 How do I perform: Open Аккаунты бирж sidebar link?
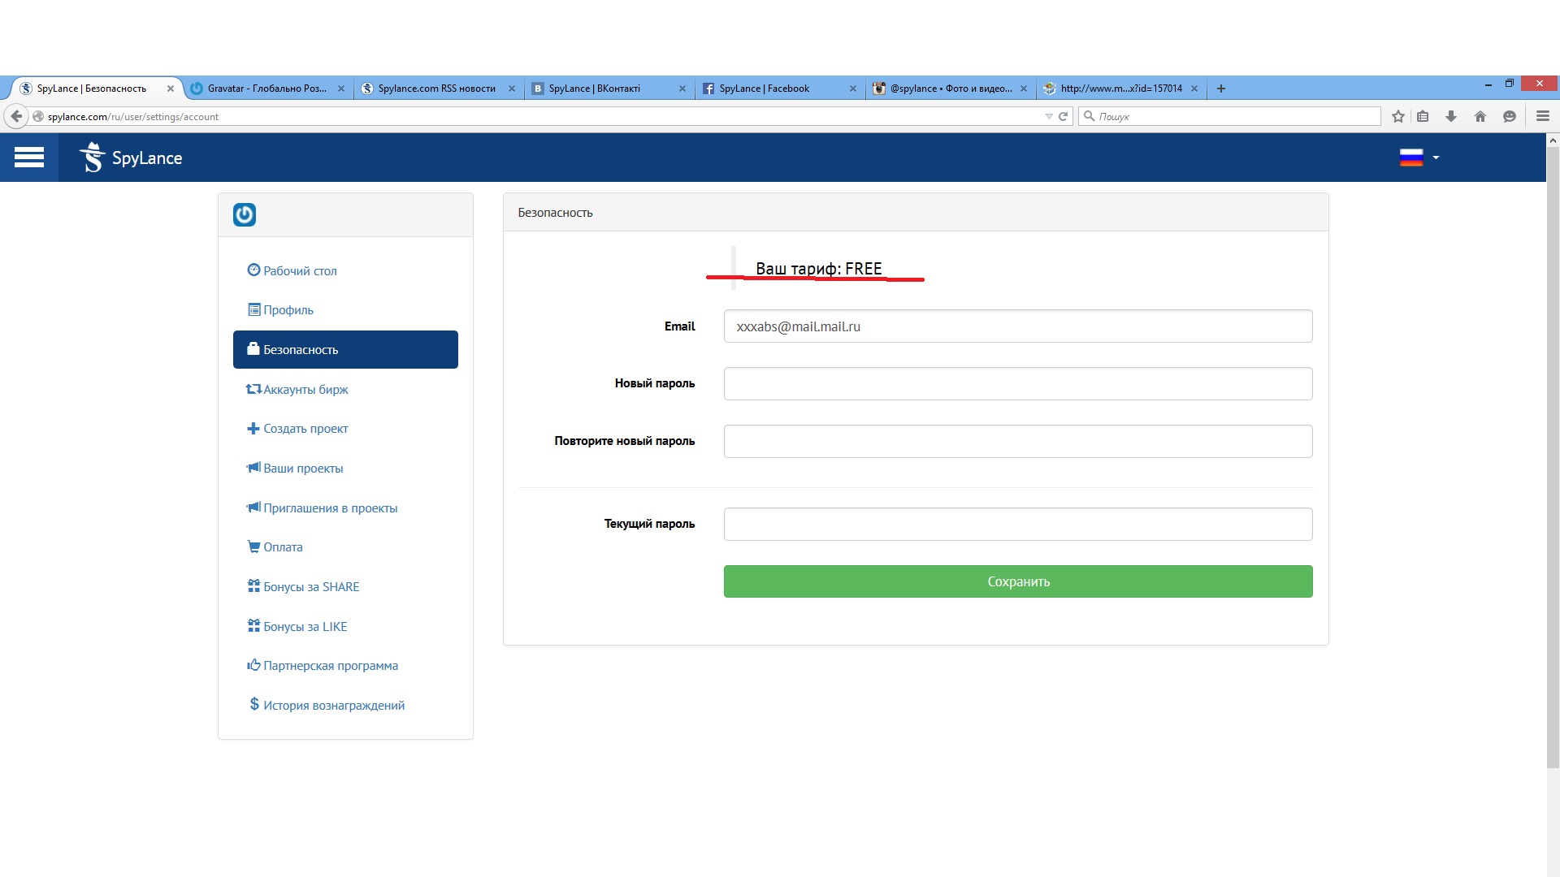click(305, 390)
